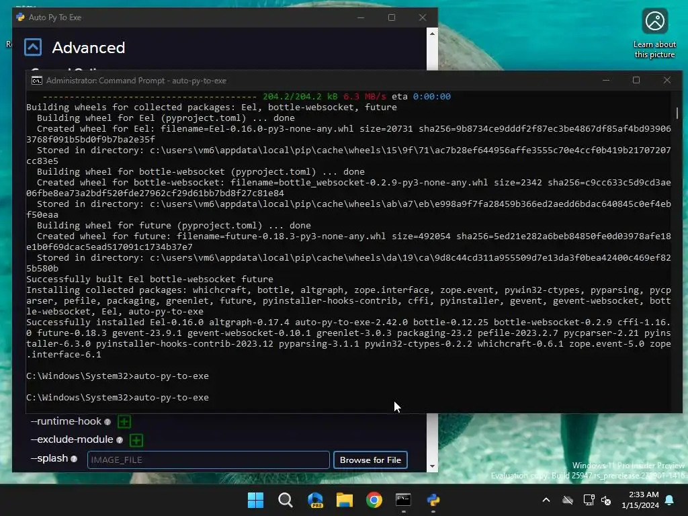Click the Advanced section heading
Screen dimensions: 688x516
[x=89, y=48]
